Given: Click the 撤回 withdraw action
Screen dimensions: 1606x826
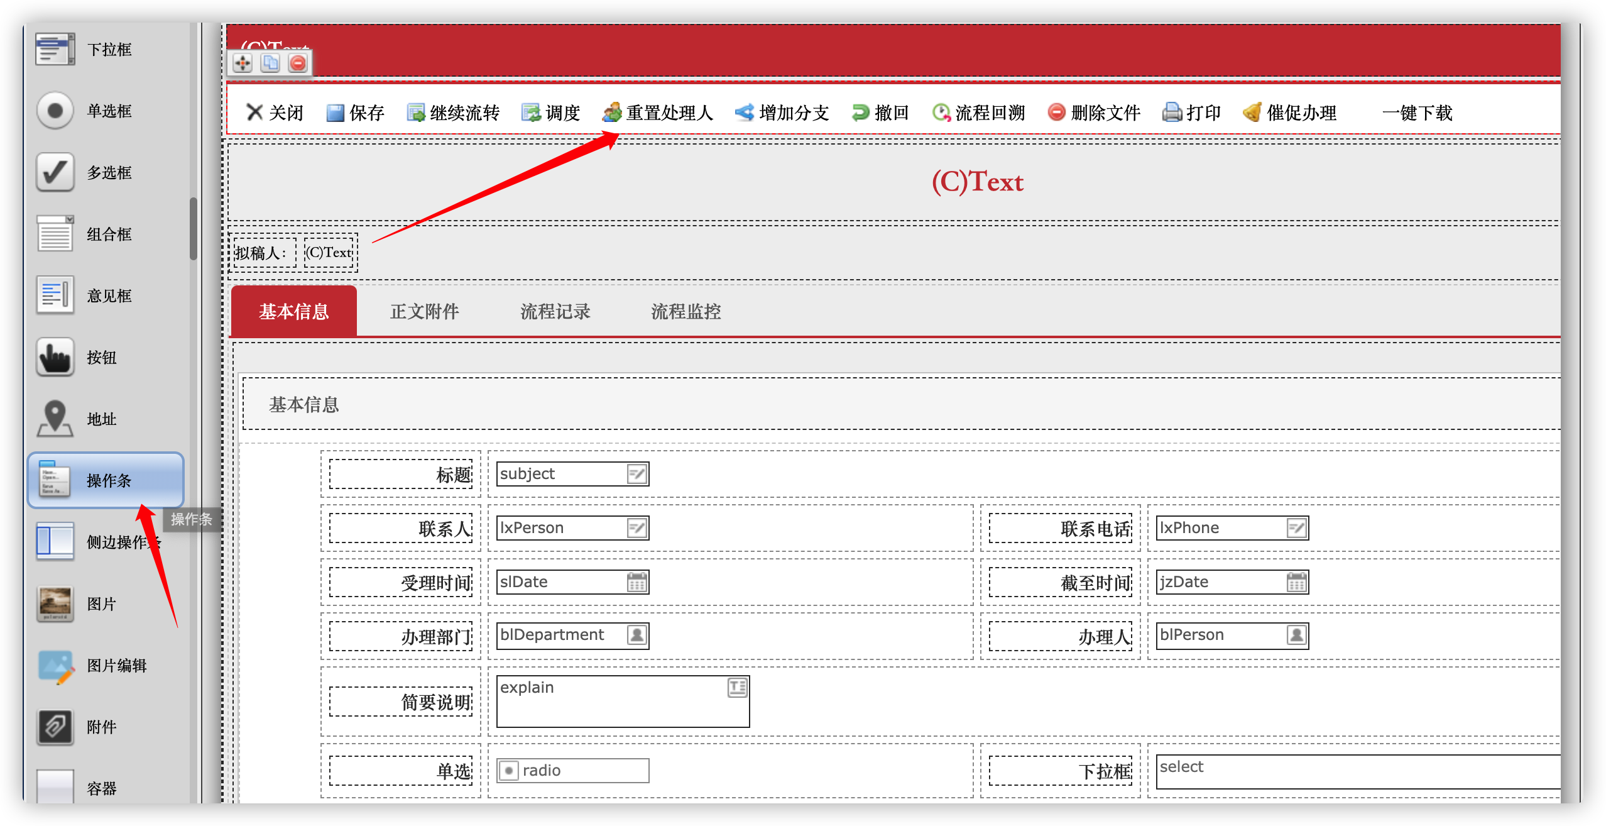Looking at the screenshot, I should pos(880,113).
